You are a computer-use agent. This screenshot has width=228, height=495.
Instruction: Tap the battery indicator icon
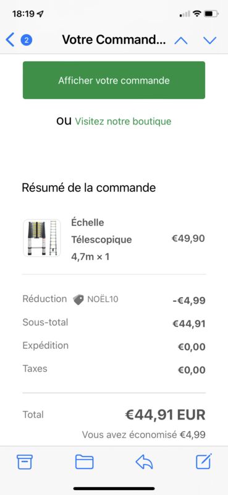click(211, 14)
